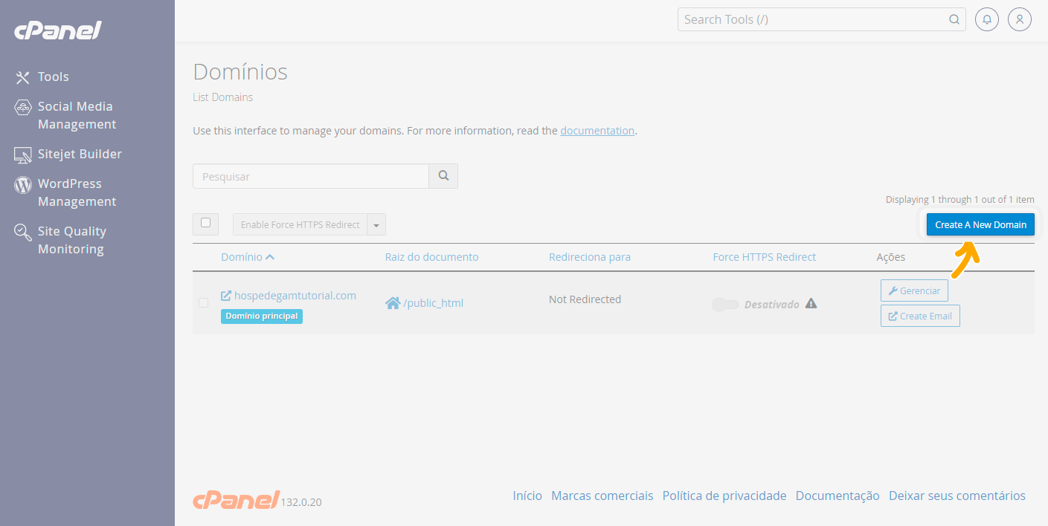
Task: Tick the checkbox for hospedegamtutorial.com row
Action: click(x=203, y=302)
